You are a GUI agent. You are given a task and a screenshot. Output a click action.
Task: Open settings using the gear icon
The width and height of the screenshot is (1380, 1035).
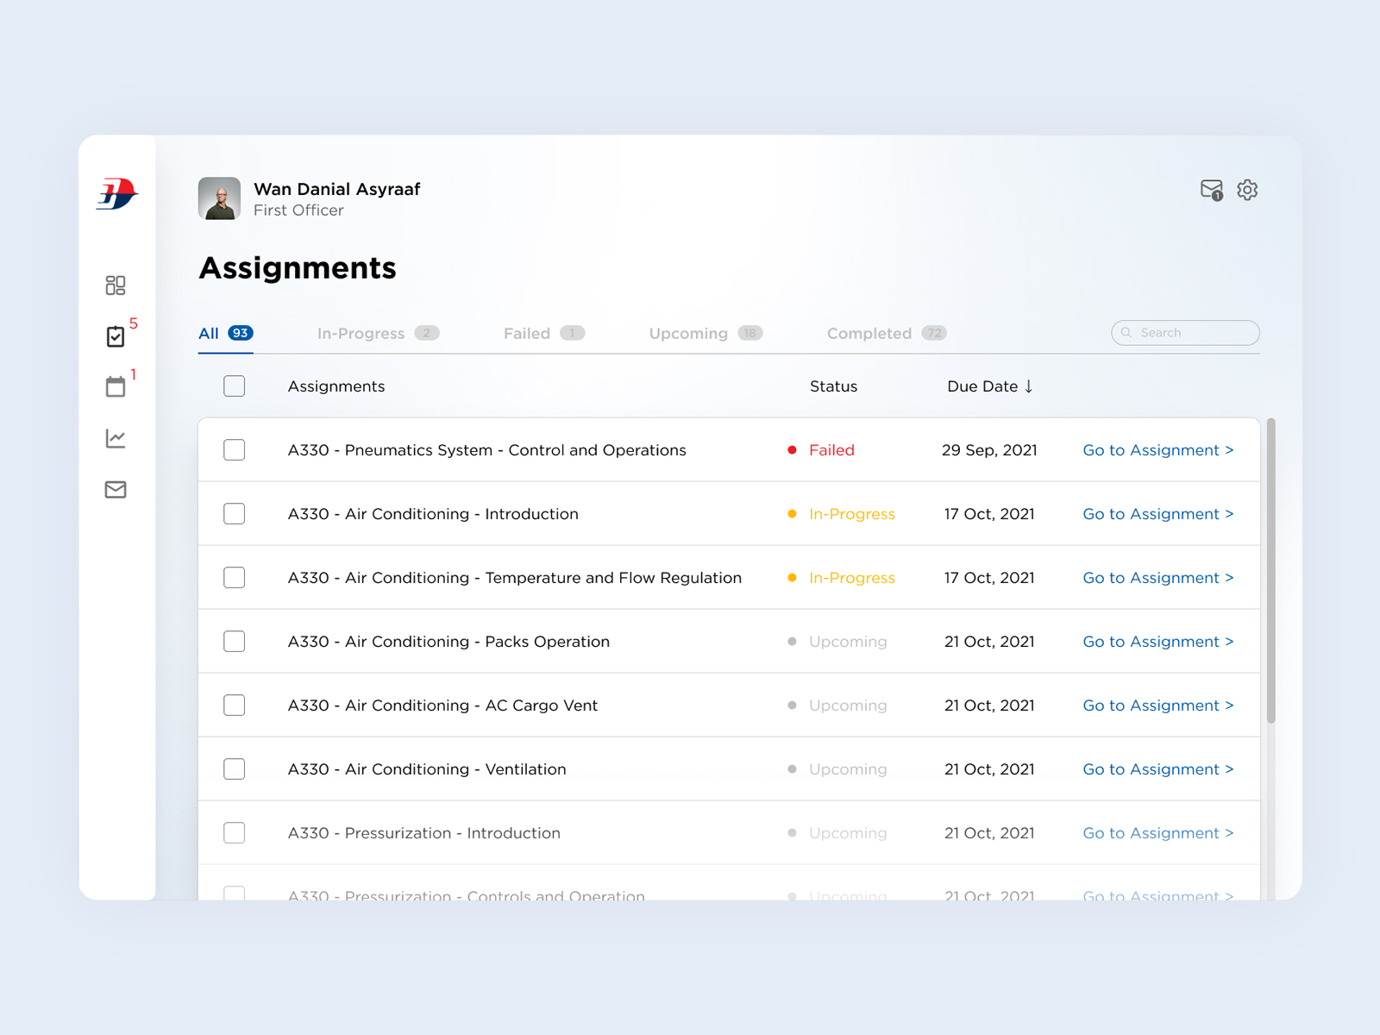coord(1247,190)
